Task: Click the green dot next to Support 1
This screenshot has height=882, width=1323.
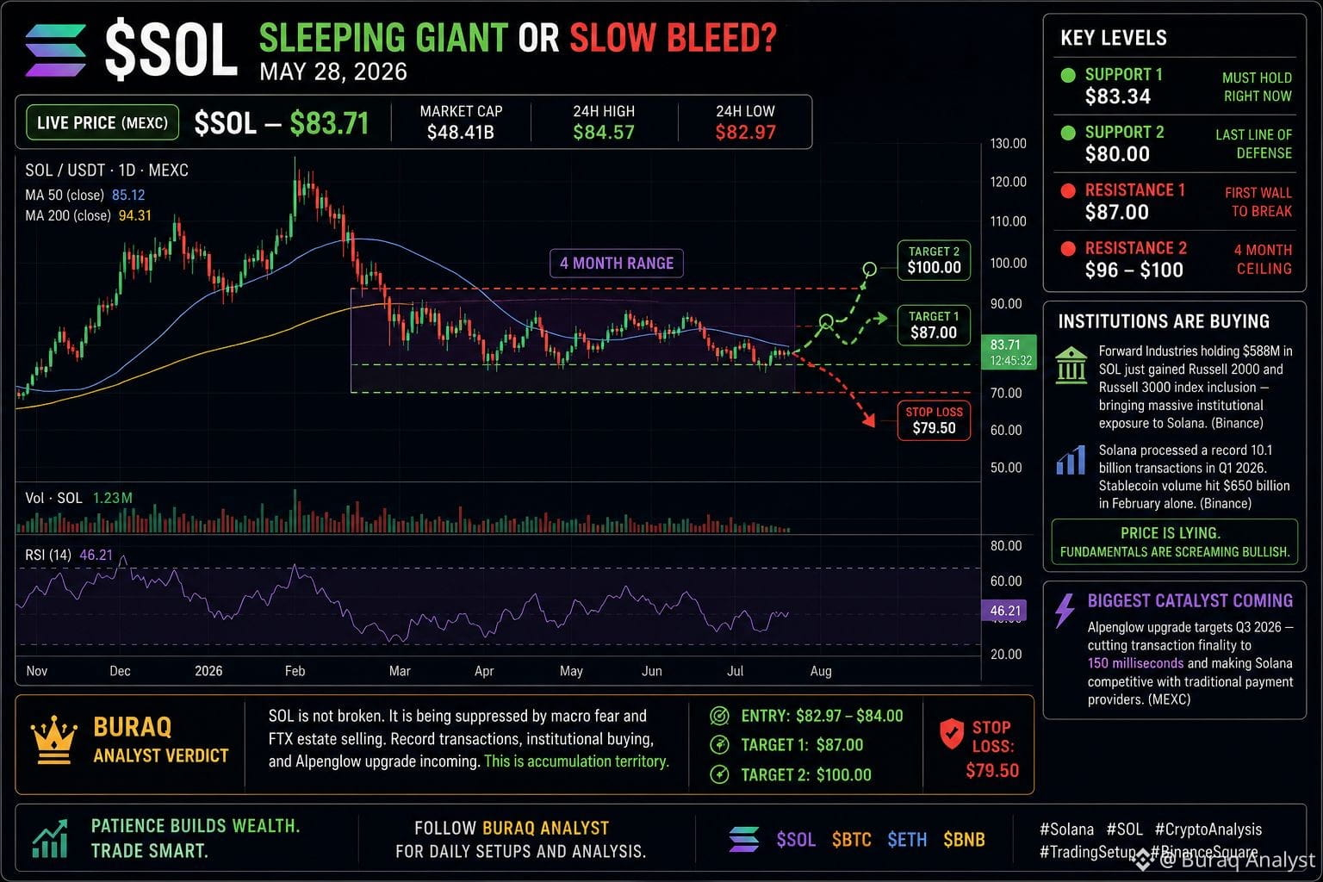Action: [x=1068, y=75]
